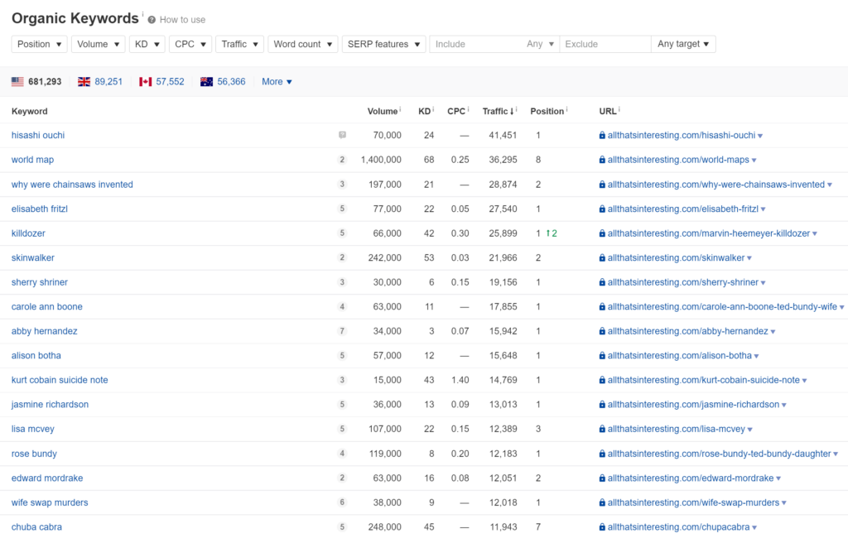The image size is (848, 538).
Task: Expand More countries dropdown
Action: tap(277, 82)
